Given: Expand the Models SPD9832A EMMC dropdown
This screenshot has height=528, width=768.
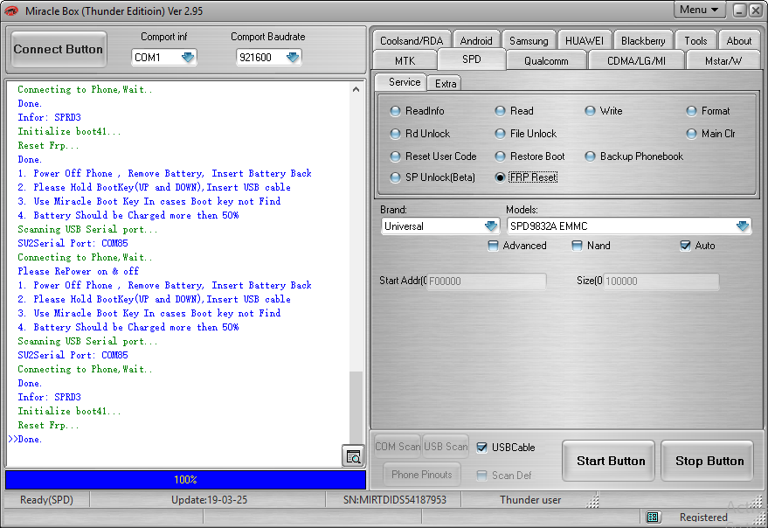Looking at the screenshot, I should click(x=628, y=226).
